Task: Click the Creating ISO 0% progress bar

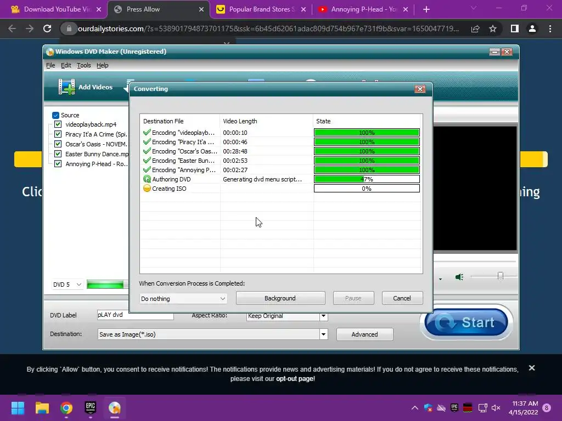Action: tap(367, 189)
